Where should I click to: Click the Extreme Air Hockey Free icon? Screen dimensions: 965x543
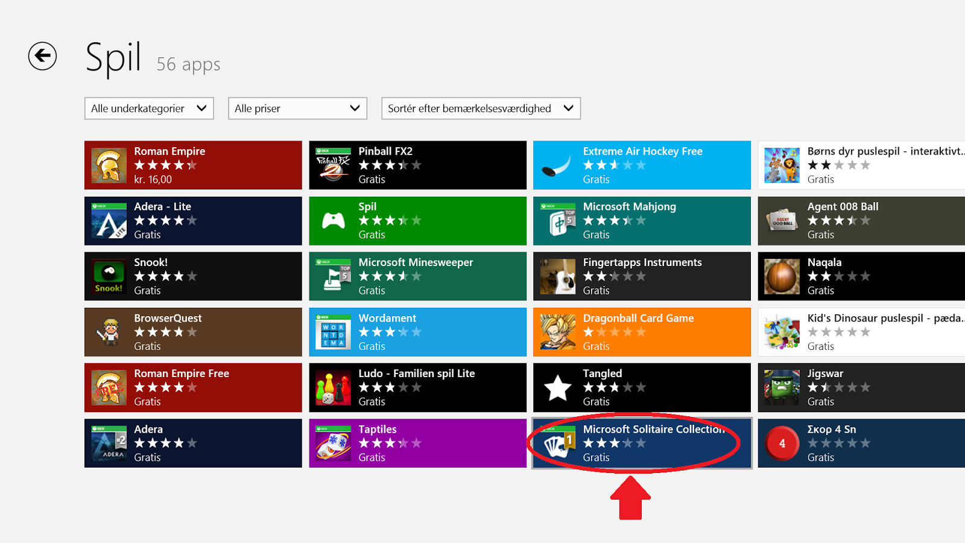coord(558,165)
